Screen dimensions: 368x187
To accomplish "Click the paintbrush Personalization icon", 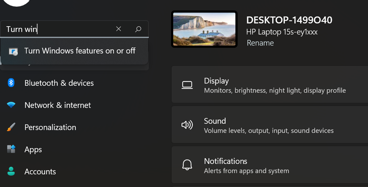I will pos(11,127).
